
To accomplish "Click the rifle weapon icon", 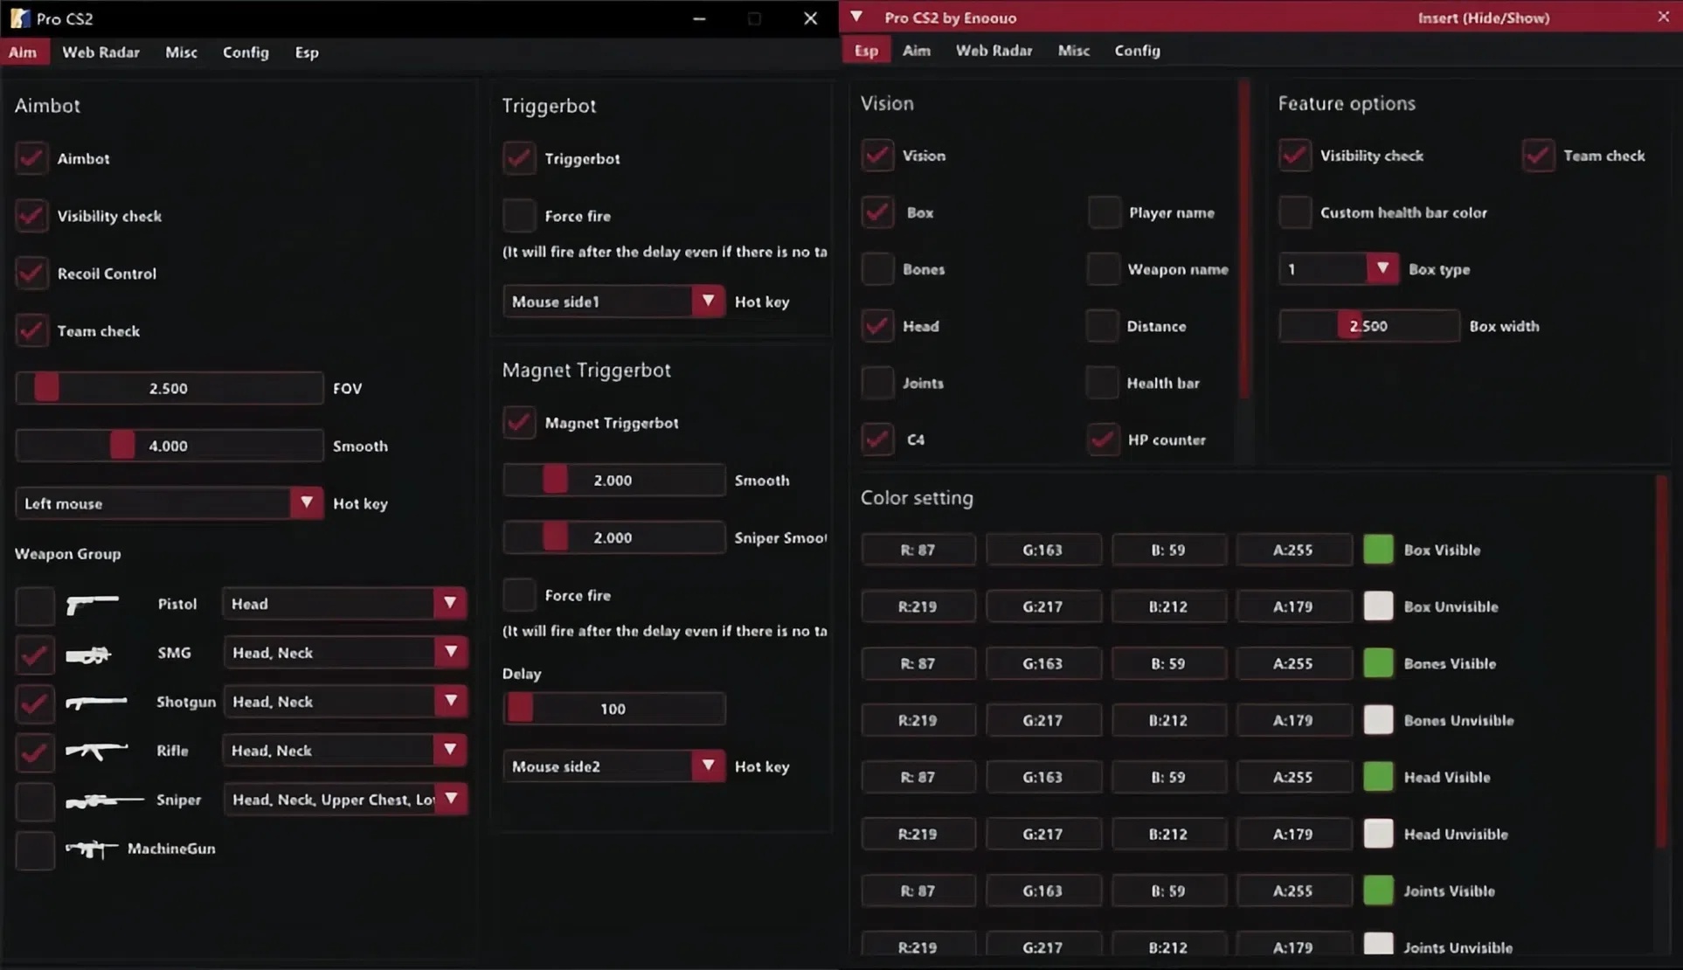I will pyautogui.click(x=95, y=751).
